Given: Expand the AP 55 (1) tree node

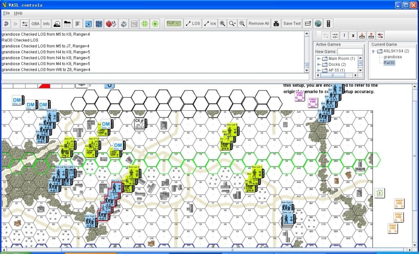Looking at the screenshot, I should (x=319, y=70).
